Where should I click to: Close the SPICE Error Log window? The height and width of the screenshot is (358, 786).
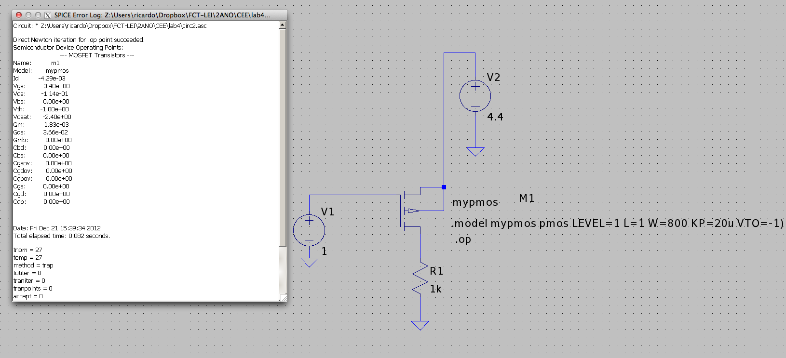19,15
